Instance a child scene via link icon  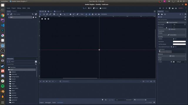[x=11, y=14]
